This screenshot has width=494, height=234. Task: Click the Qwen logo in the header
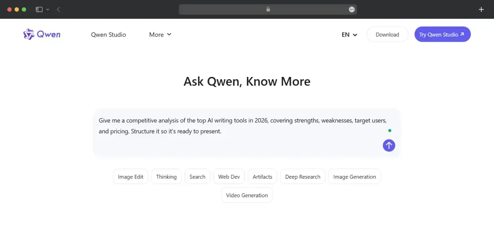[42, 34]
